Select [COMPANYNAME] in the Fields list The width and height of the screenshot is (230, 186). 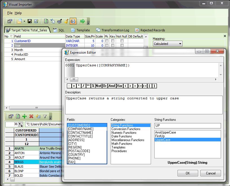coord(87,129)
